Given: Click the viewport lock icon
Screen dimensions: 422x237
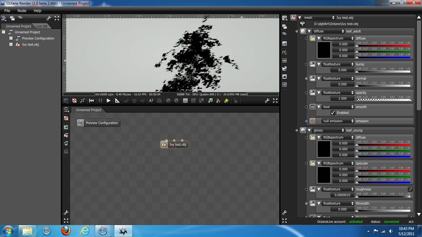Looking at the screenshot, I should pyautogui.click(x=235, y=101).
